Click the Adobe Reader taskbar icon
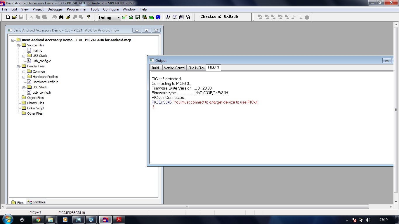Image resolution: width=399 pixels, height=224 pixels. (x=119, y=220)
